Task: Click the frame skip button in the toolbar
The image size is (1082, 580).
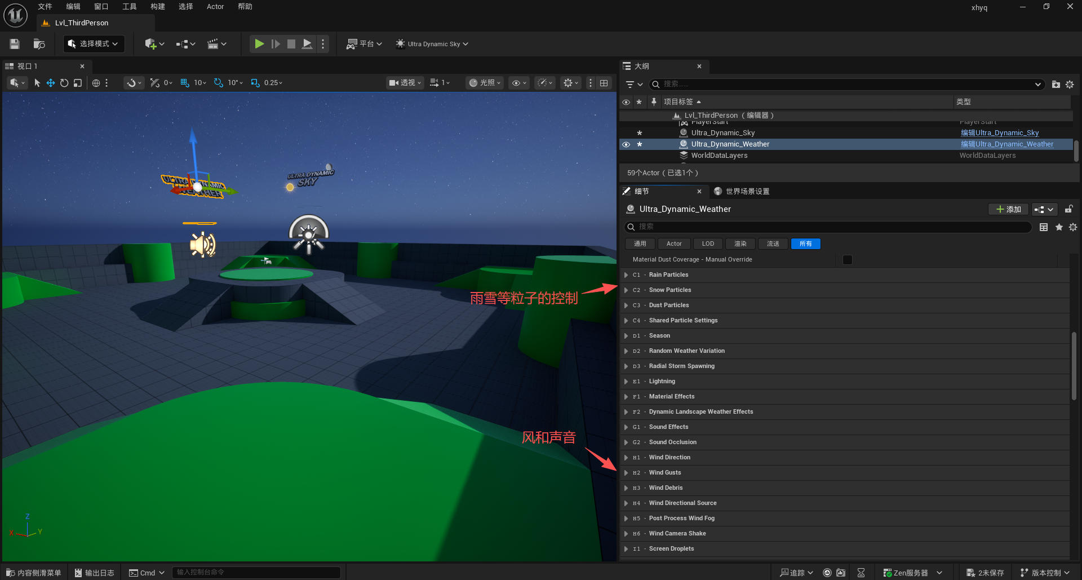Action: [276, 44]
